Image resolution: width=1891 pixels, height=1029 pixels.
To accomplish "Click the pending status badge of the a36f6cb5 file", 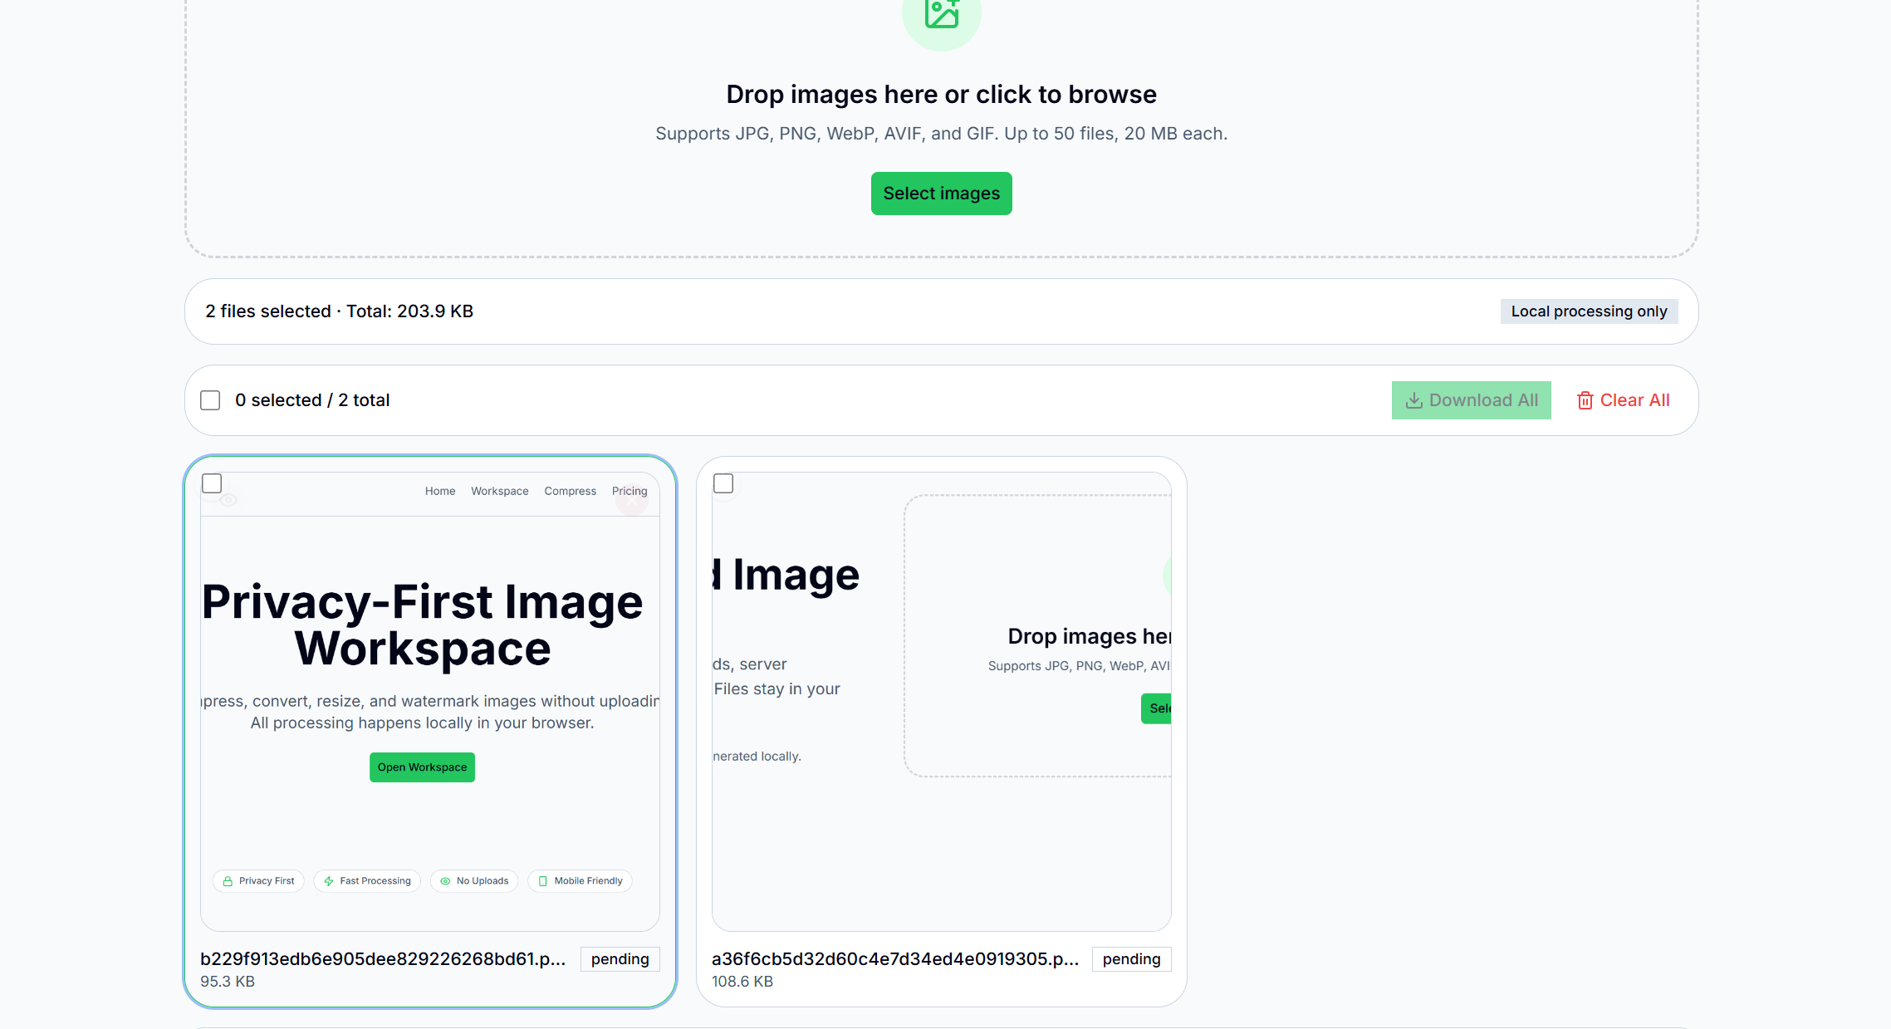I will point(1131,959).
